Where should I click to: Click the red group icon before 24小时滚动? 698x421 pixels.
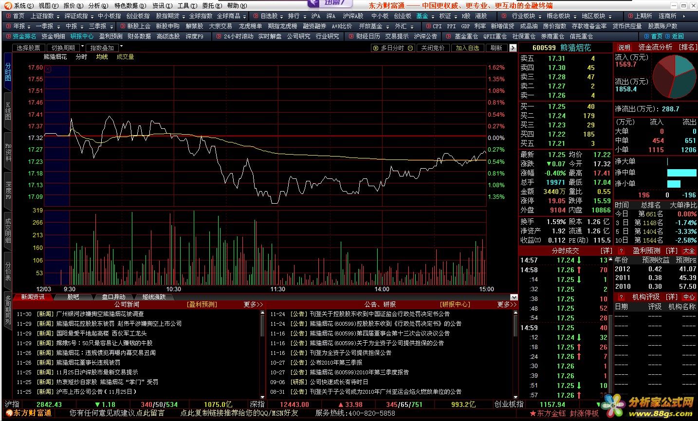click(x=219, y=36)
